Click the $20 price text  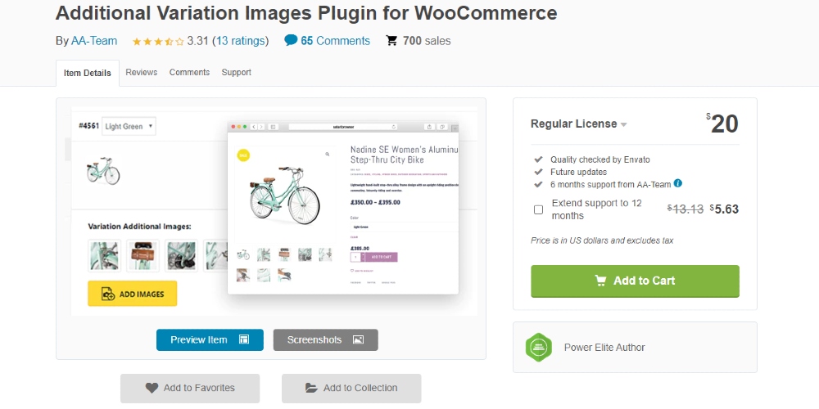[723, 124]
